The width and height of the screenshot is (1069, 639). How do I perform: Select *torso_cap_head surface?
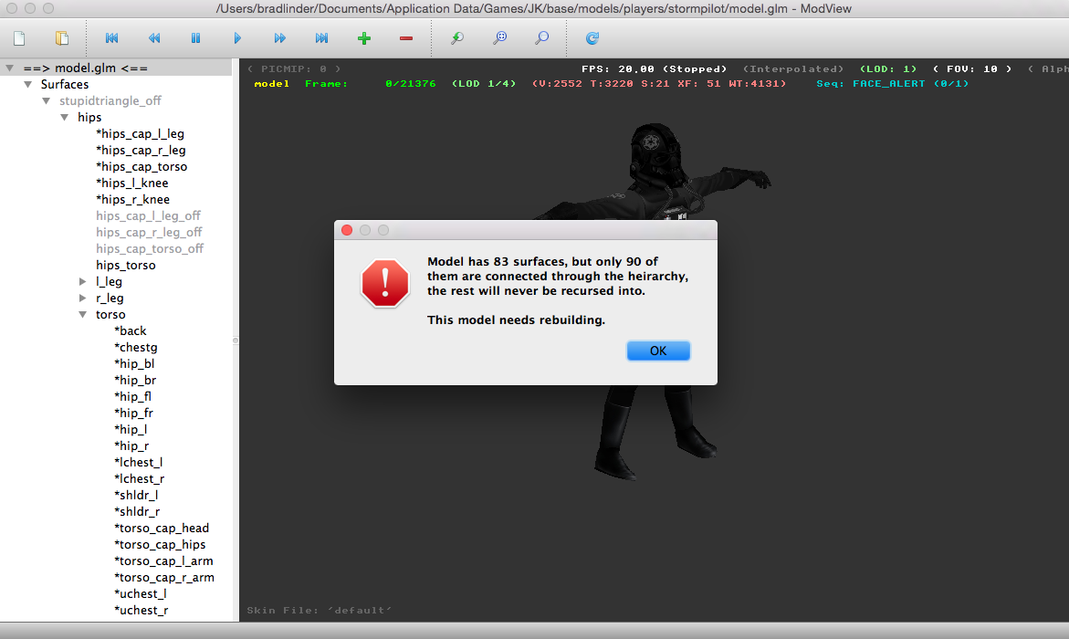pos(162,528)
